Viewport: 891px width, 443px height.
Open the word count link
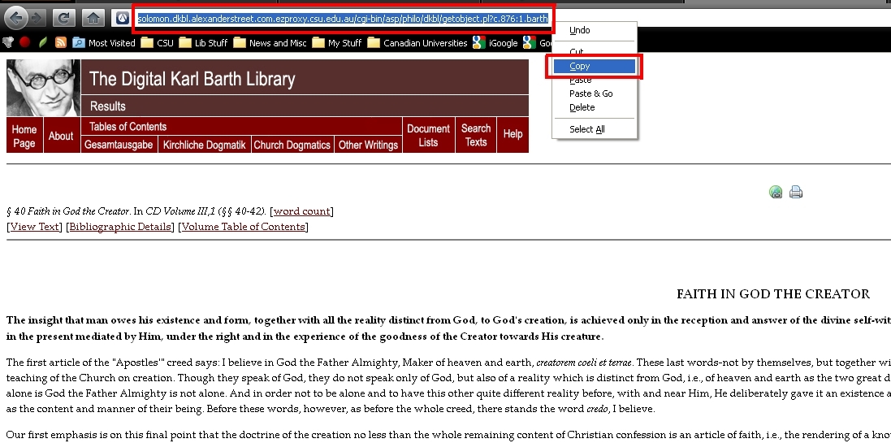coord(301,211)
